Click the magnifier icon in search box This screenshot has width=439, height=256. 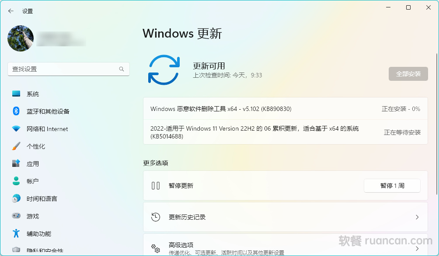(122, 69)
